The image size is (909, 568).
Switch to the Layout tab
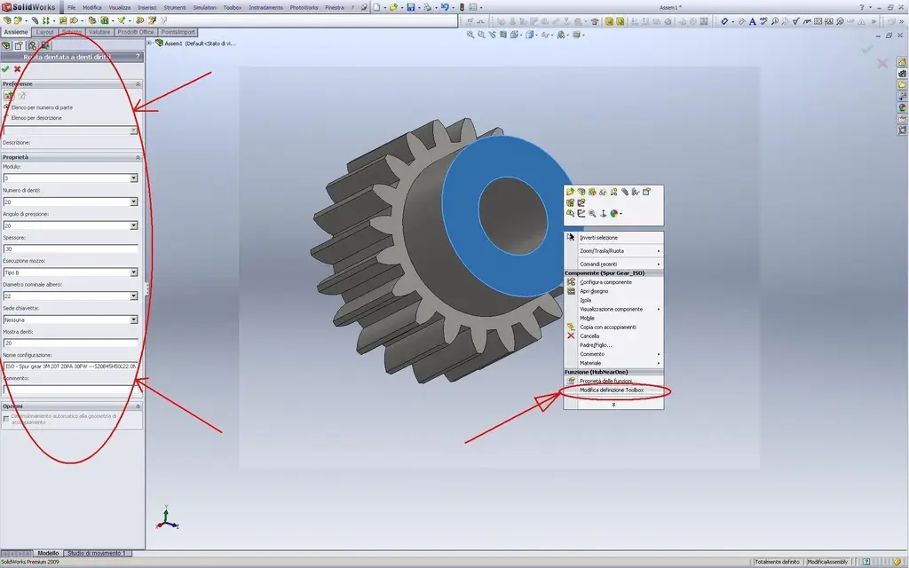click(x=44, y=32)
